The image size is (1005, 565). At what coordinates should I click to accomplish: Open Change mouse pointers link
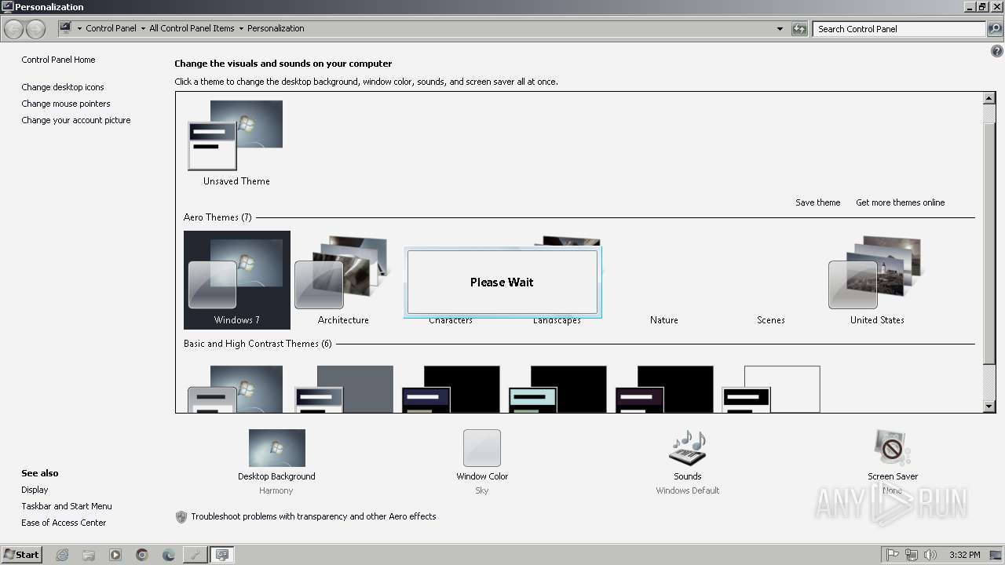click(66, 104)
